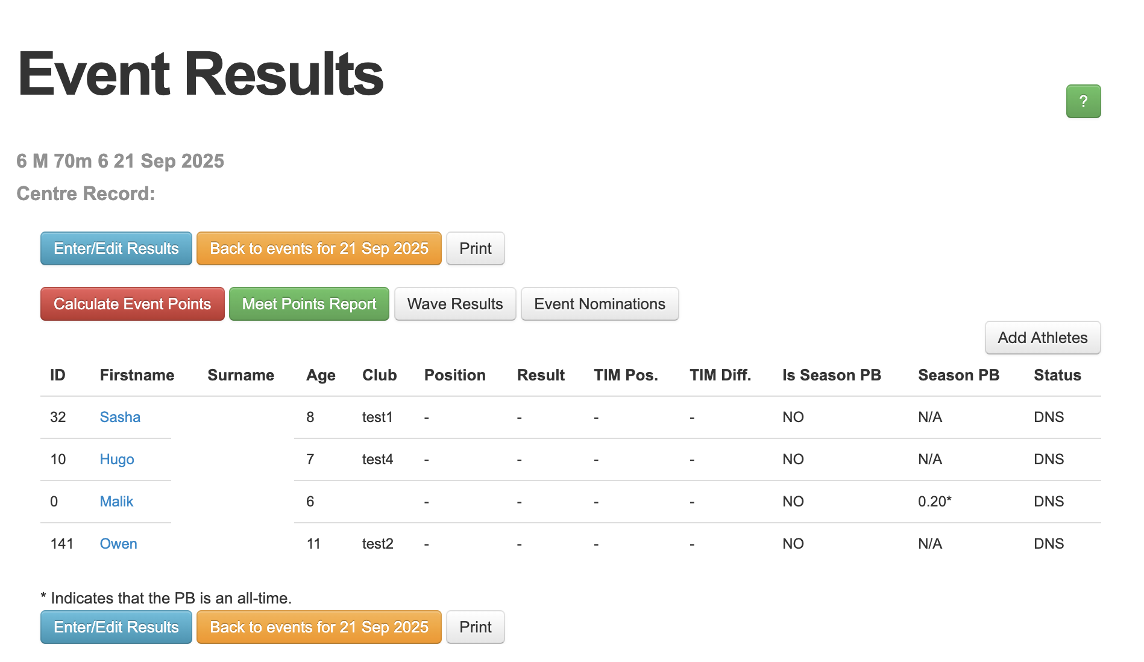View Wave Results

pos(455,304)
